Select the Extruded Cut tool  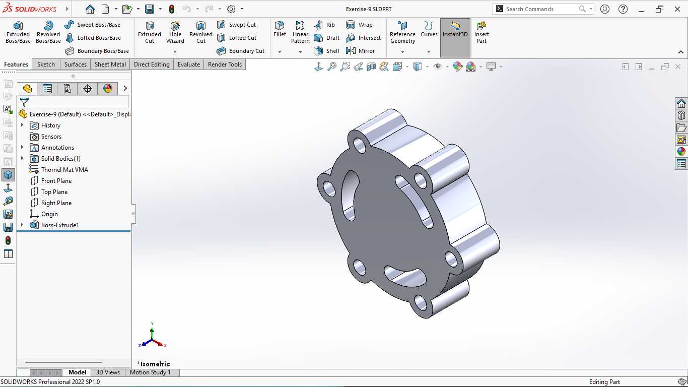(150, 32)
